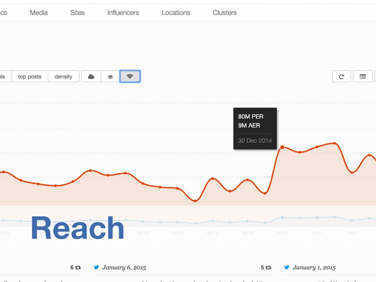Click the retweet icon next to 6
The height and width of the screenshot is (282, 376).
click(x=78, y=268)
